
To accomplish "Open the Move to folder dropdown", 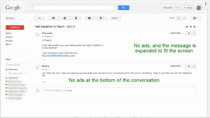I will coord(90,18).
